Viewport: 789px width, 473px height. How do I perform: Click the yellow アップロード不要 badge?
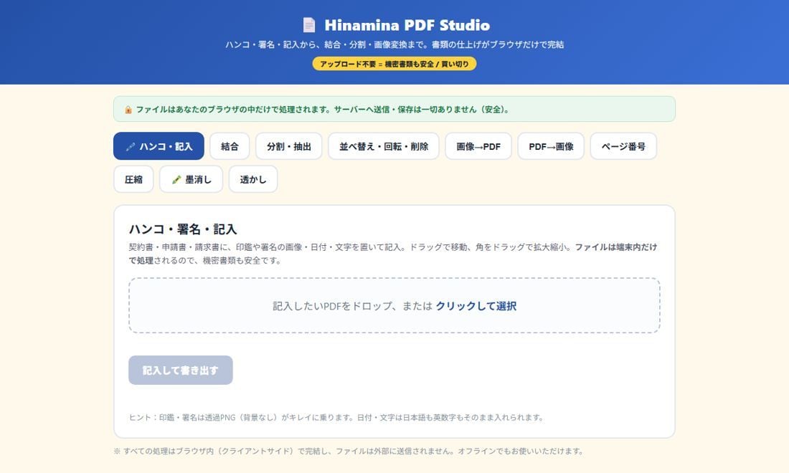[394, 64]
